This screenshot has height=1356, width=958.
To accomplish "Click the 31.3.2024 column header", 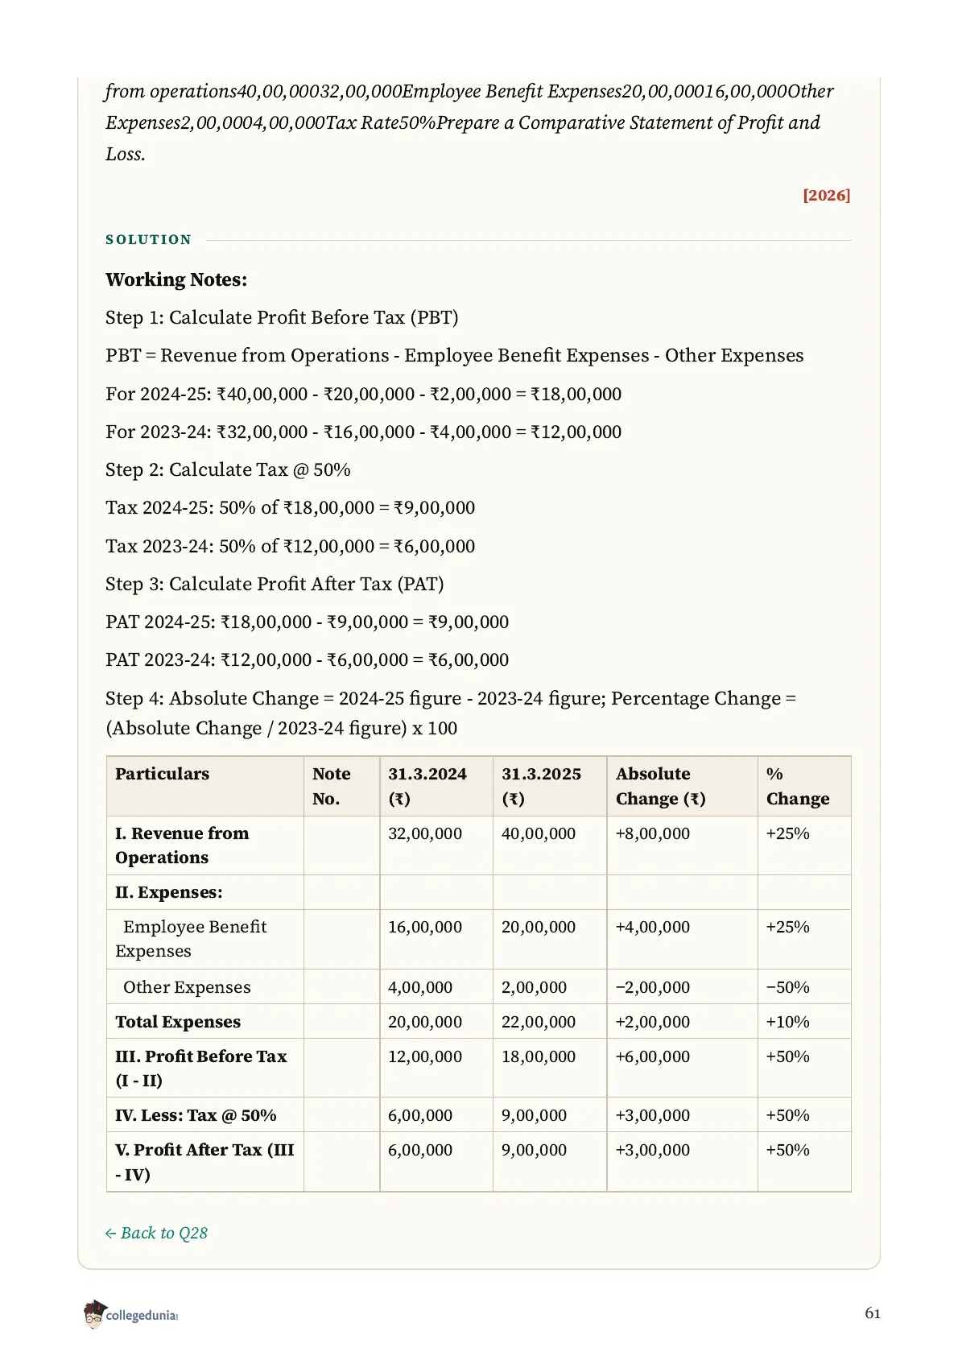I will pyautogui.click(x=427, y=786).
